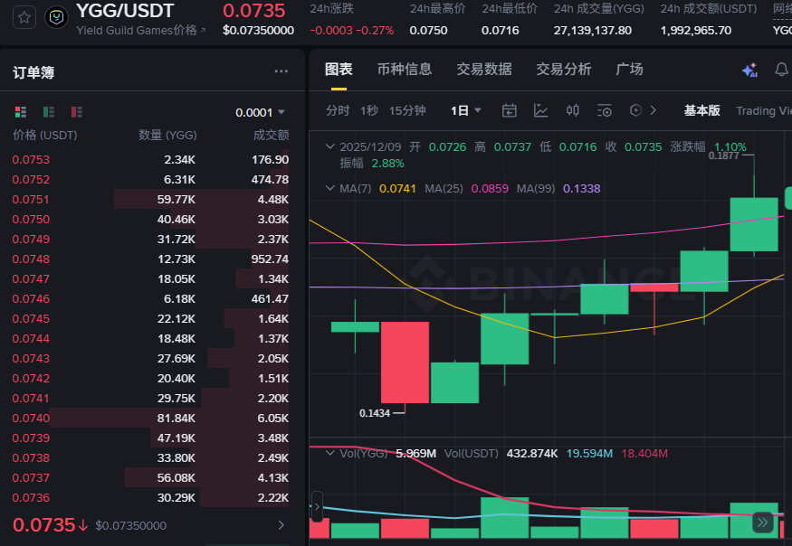Image resolution: width=792 pixels, height=546 pixels.
Task: Expand more chart toolbar options arrow
Action: click(x=654, y=110)
